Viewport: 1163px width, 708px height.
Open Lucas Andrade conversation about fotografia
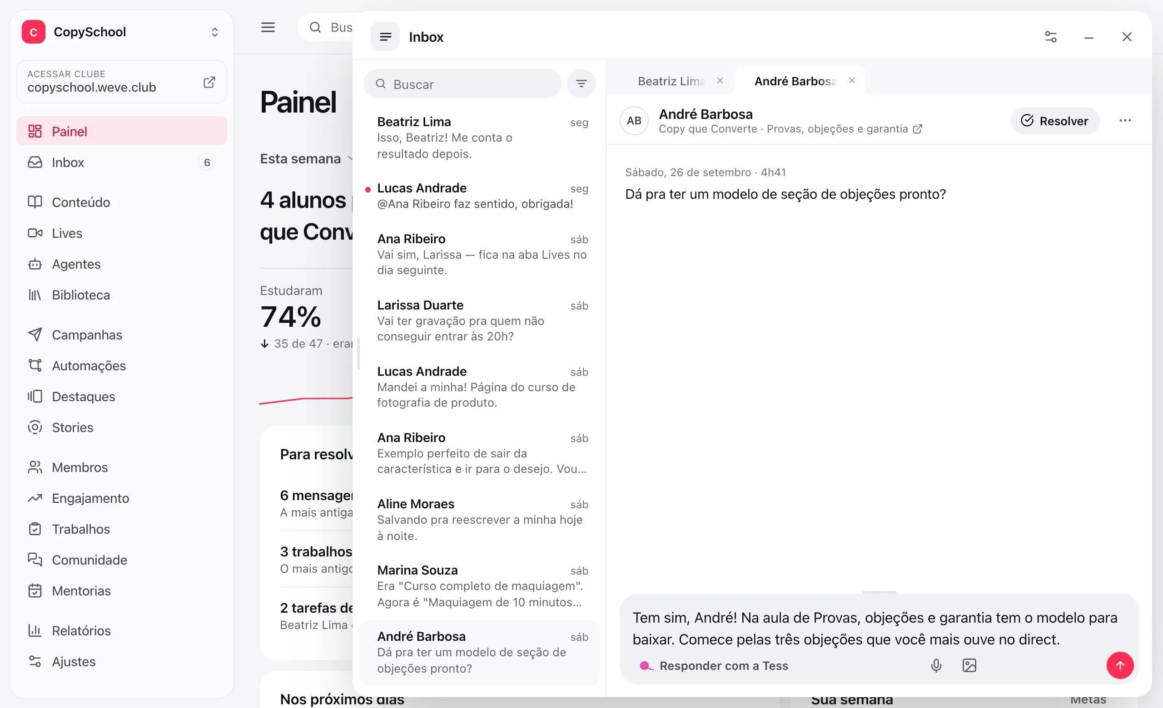[x=480, y=387]
